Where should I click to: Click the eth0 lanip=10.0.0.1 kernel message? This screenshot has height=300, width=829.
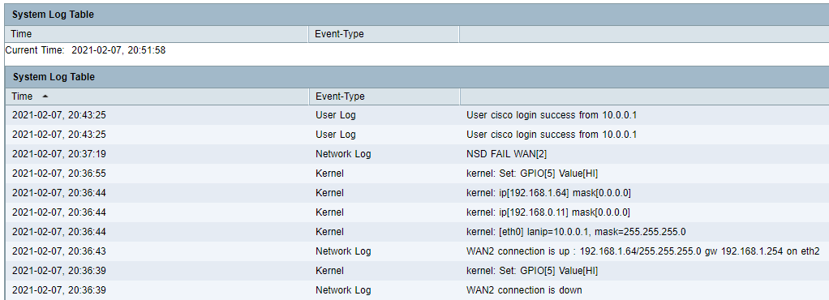576,232
